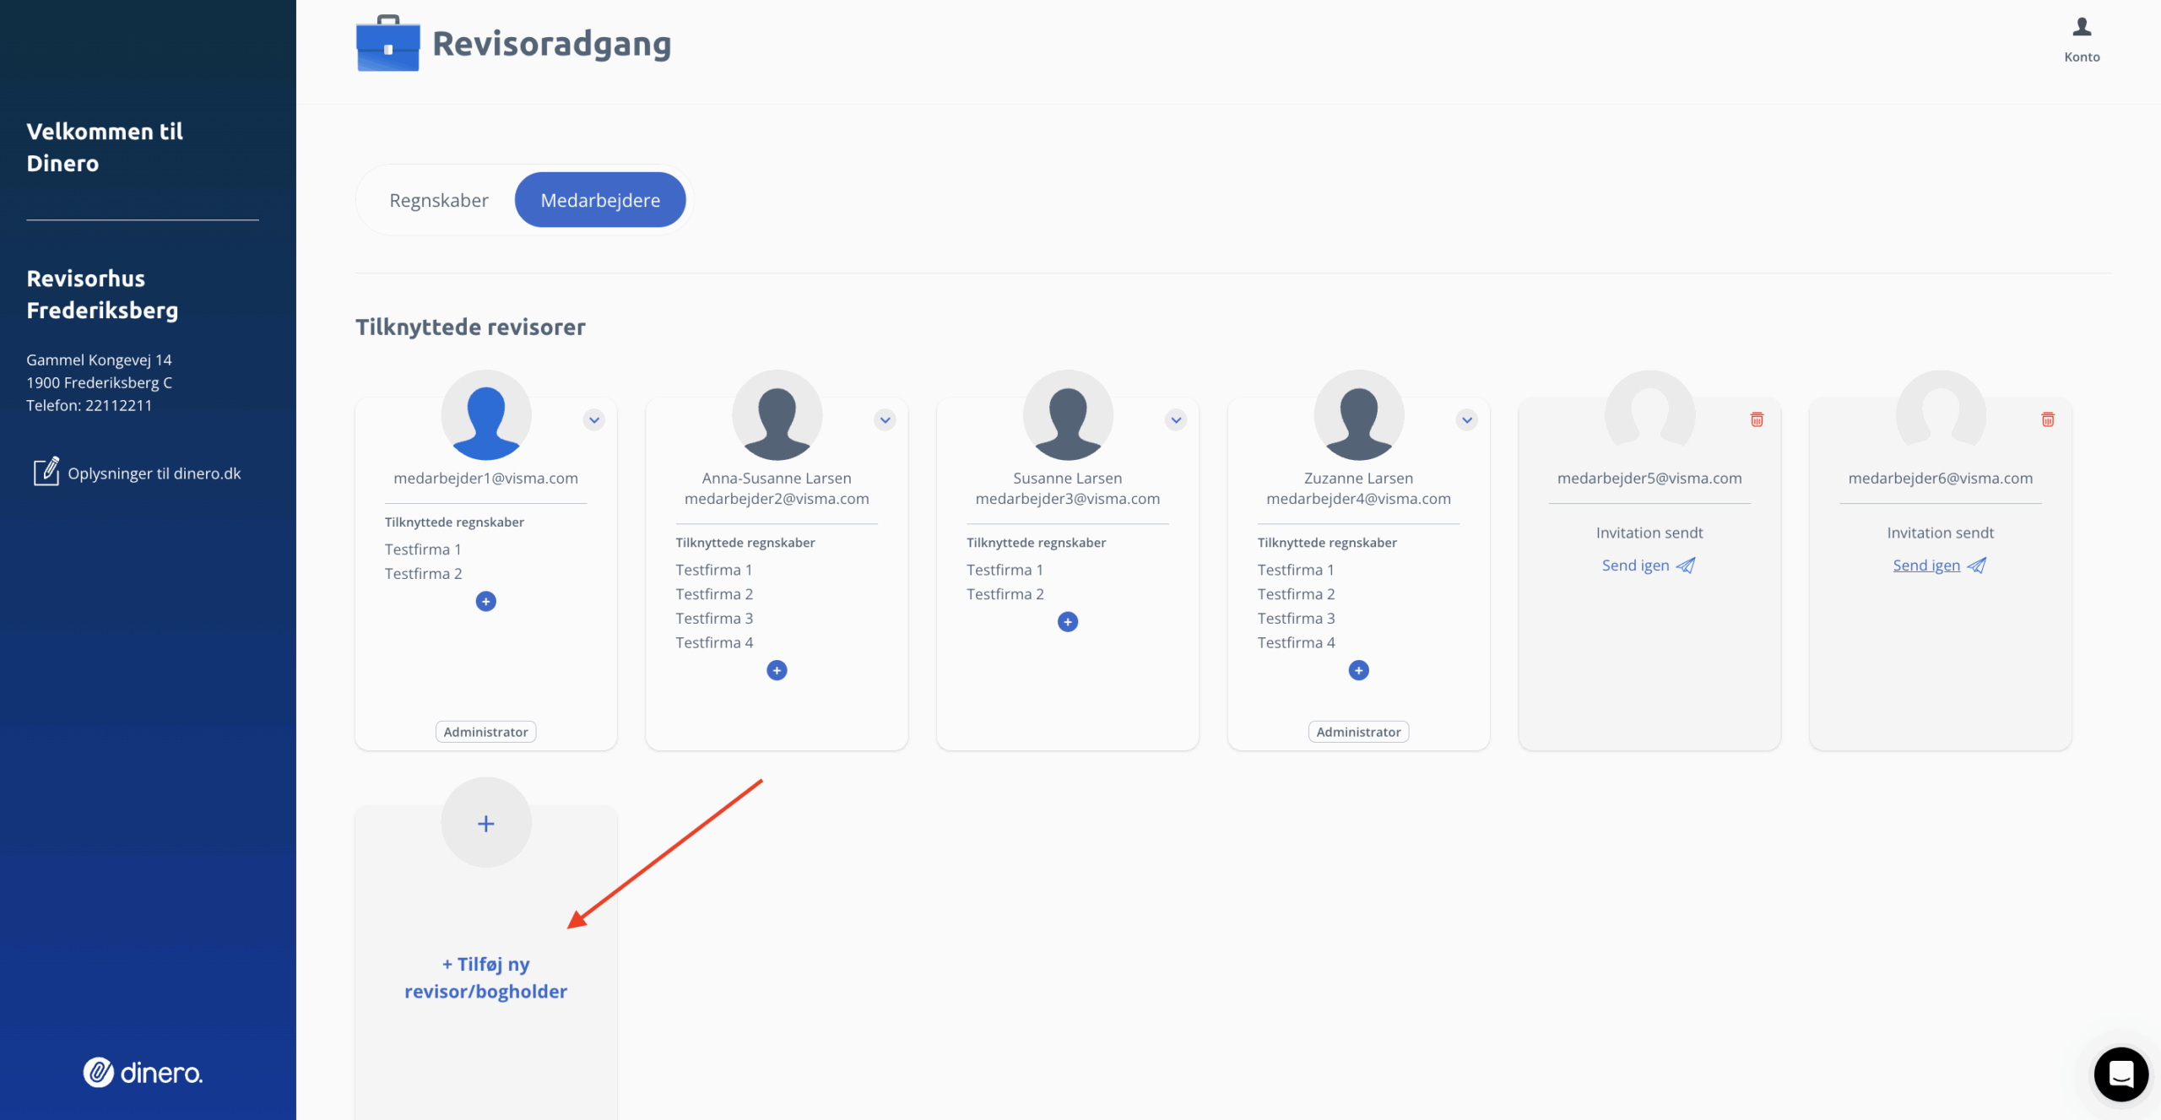Click the plus under Zuzanne Larsen's regnskaber
This screenshot has height=1120, width=2161.
click(1358, 670)
